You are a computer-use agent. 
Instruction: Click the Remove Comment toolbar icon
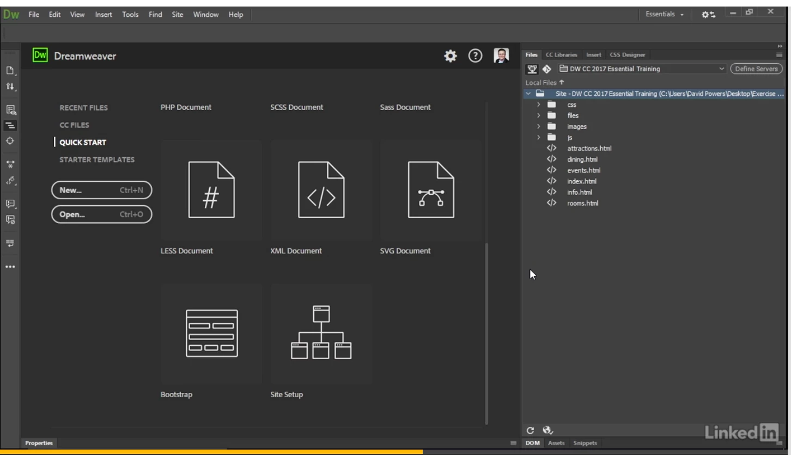tap(10, 219)
